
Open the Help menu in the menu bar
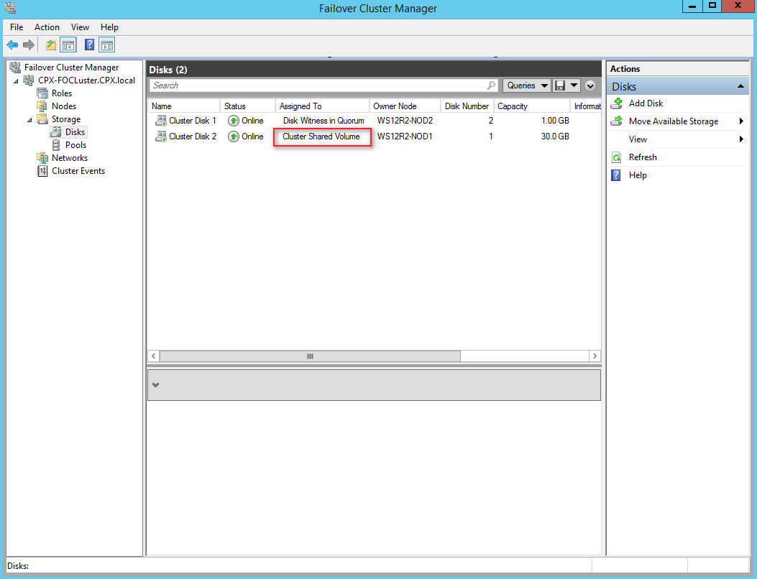tap(109, 27)
